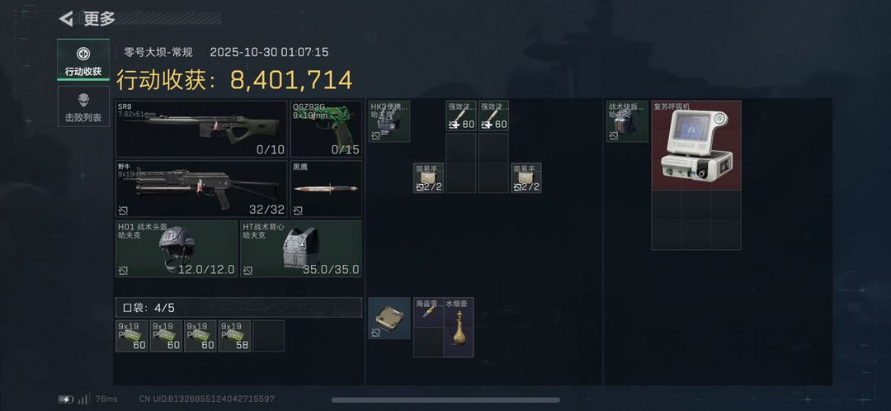This screenshot has width=891, height=411.
Task: Select the HK3 chest rig item
Action: [389, 121]
